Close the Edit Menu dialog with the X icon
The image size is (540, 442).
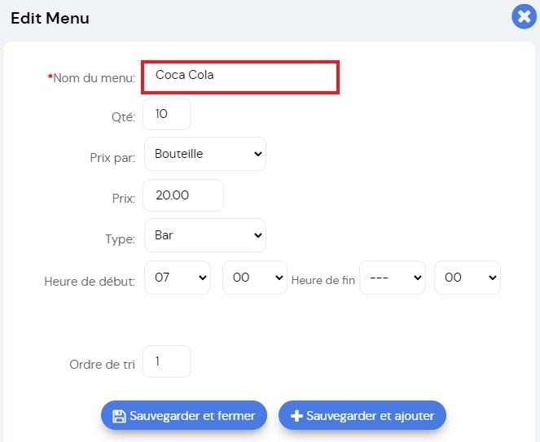(x=524, y=16)
